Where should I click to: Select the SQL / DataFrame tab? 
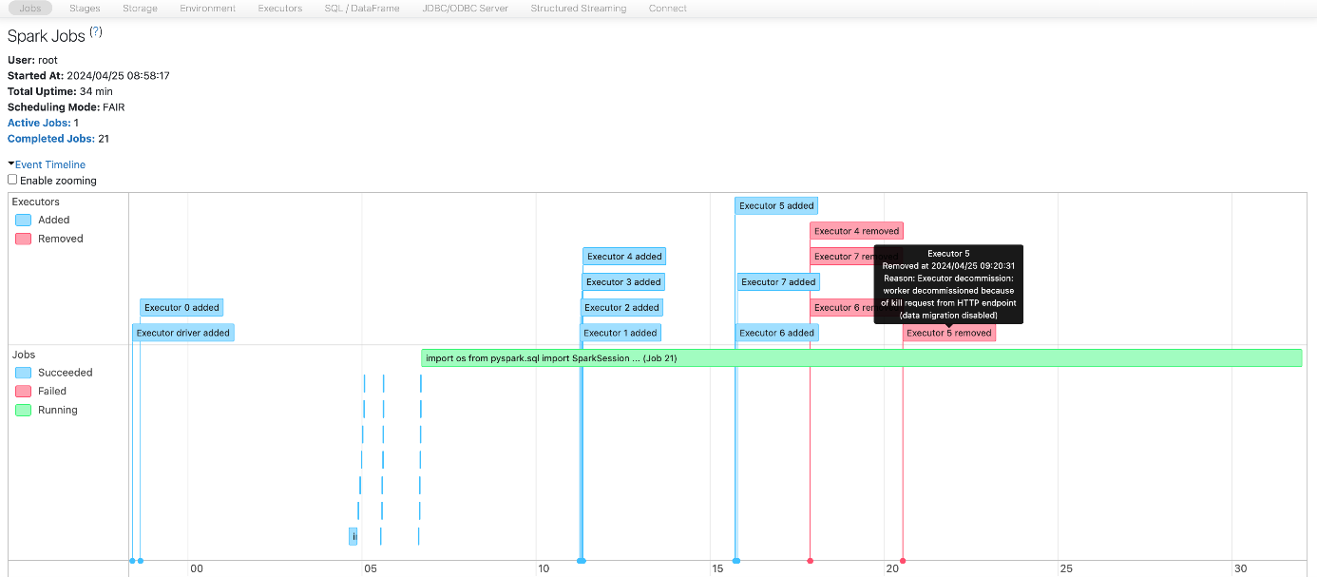pyautogui.click(x=360, y=8)
